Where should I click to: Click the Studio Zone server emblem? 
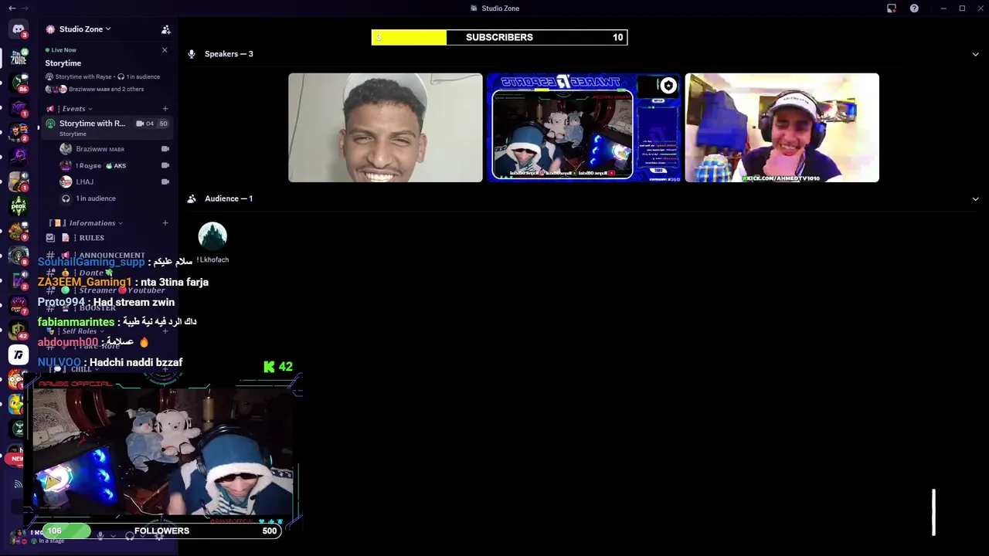50,29
